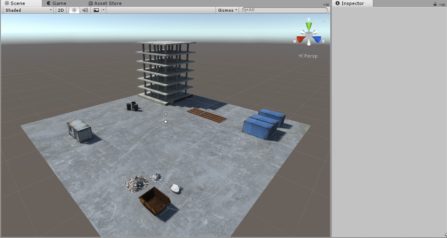
Task: Open Scene panel options menu
Action: pos(326,5)
